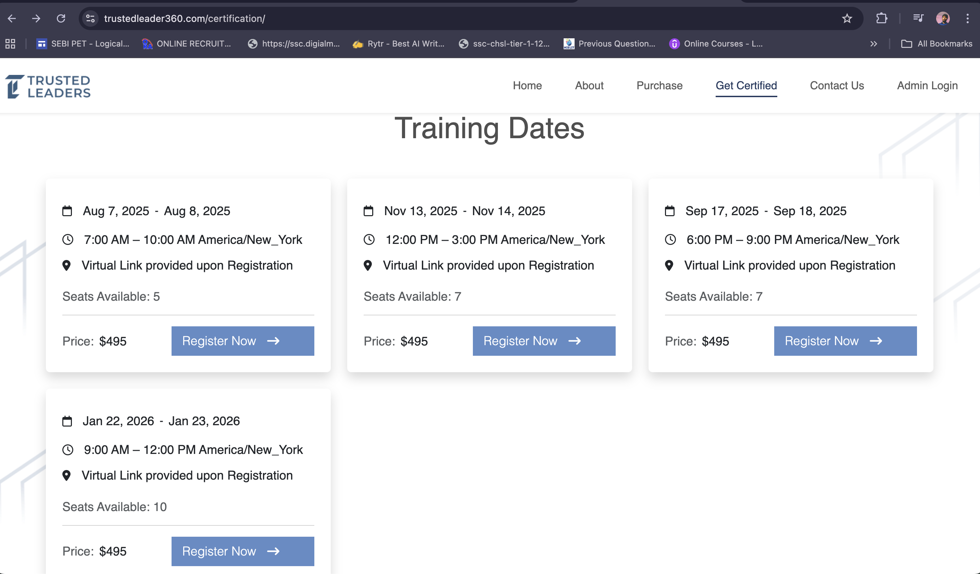Screen dimensions: 980x574
Task: Open the media controls icon
Action: click(x=918, y=18)
